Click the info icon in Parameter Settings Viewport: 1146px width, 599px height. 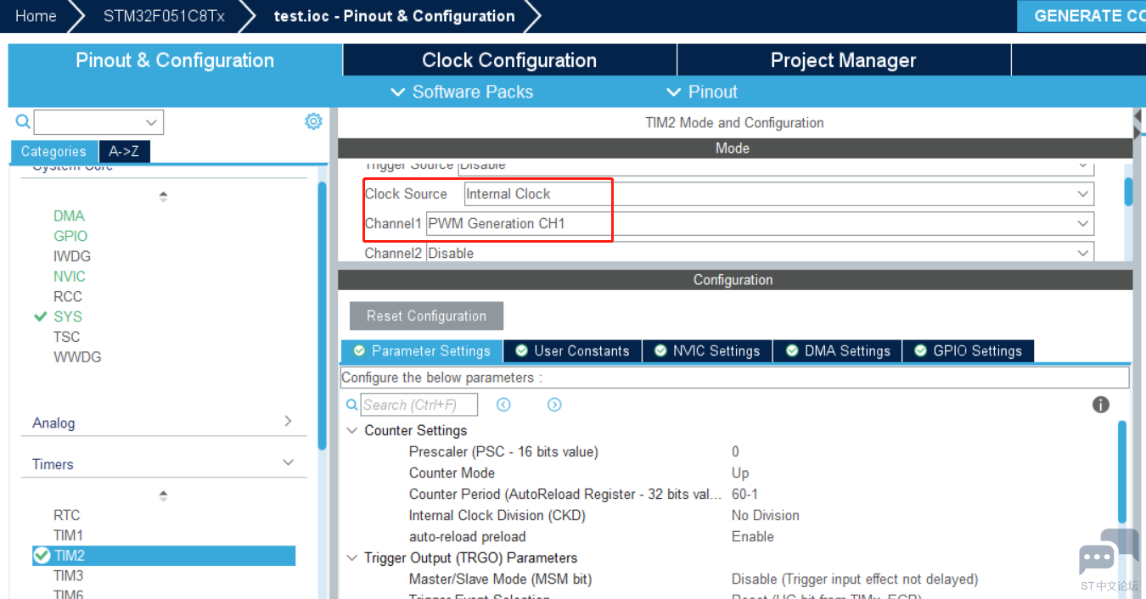pos(1101,405)
